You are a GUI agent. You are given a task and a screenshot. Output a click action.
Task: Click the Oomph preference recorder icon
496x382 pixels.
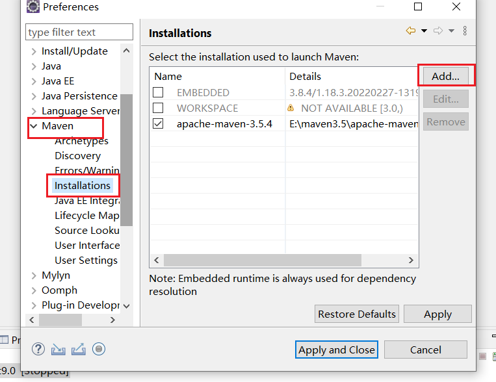99,349
